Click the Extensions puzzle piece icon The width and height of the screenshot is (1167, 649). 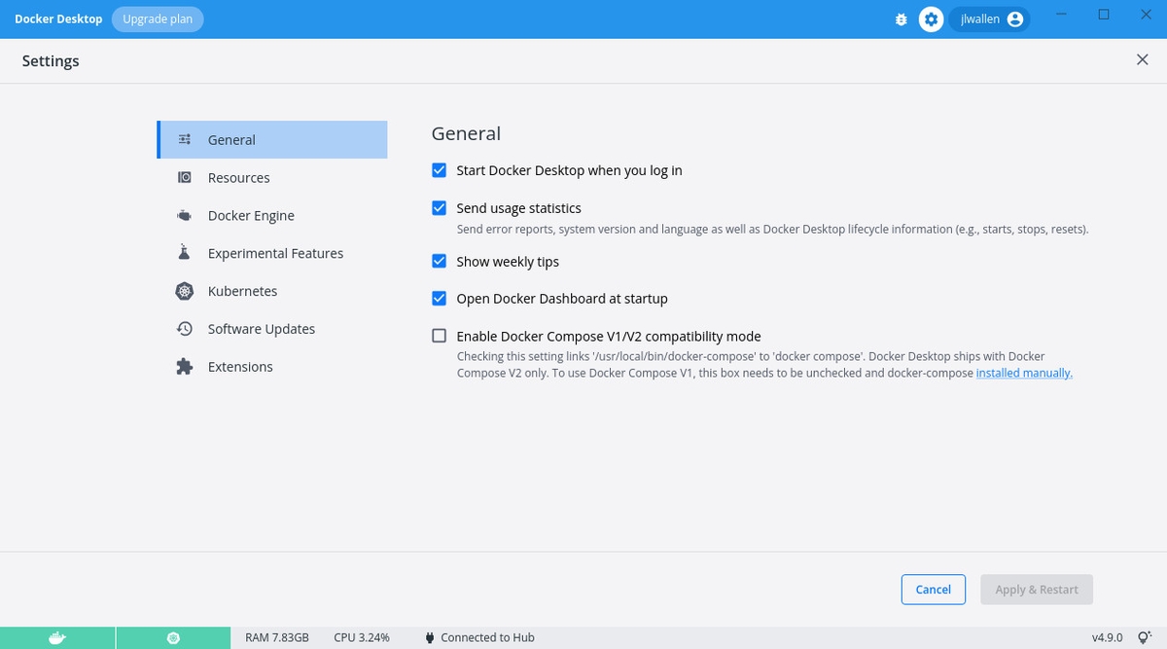[184, 367]
